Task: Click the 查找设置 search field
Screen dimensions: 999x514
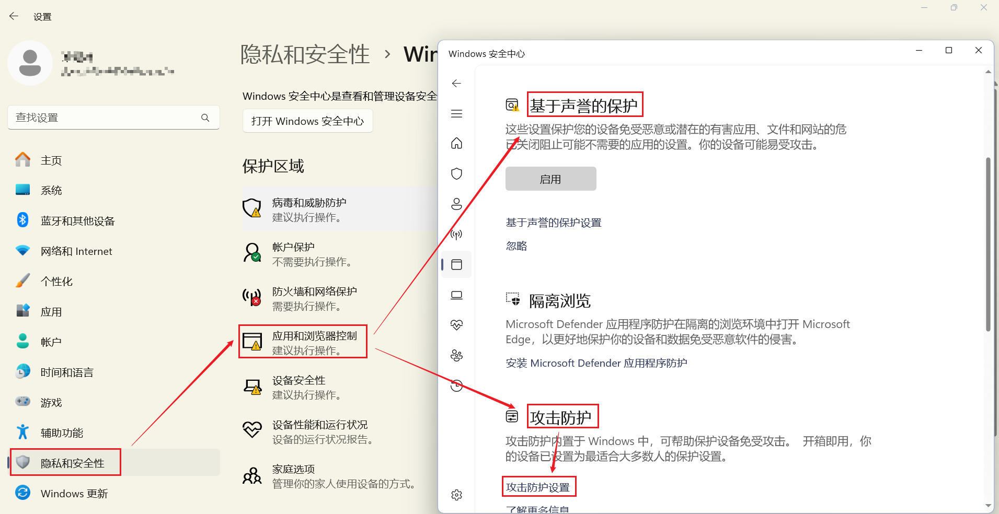Action: click(x=113, y=118)
